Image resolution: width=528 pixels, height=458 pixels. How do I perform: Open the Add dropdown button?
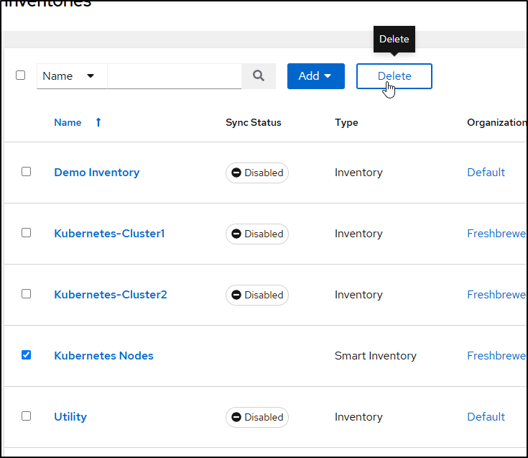point(316,75)
